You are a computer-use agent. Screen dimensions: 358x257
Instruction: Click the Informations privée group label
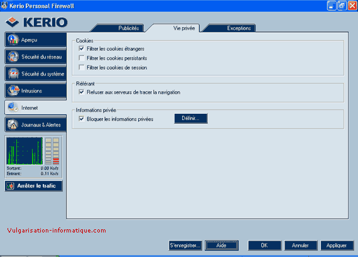(96, 110)
